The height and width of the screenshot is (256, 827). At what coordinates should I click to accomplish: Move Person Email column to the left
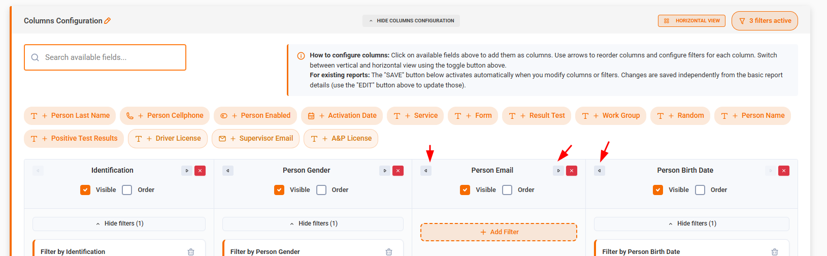click(426, 171)
